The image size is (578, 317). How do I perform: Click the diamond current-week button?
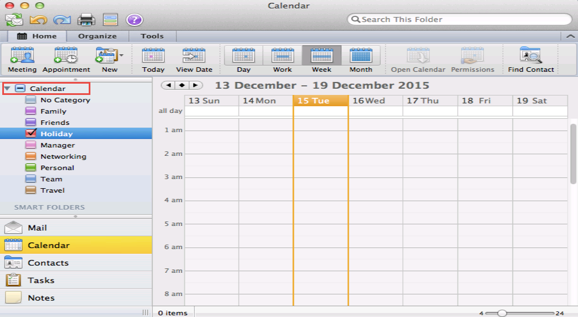tap(182, 85)
